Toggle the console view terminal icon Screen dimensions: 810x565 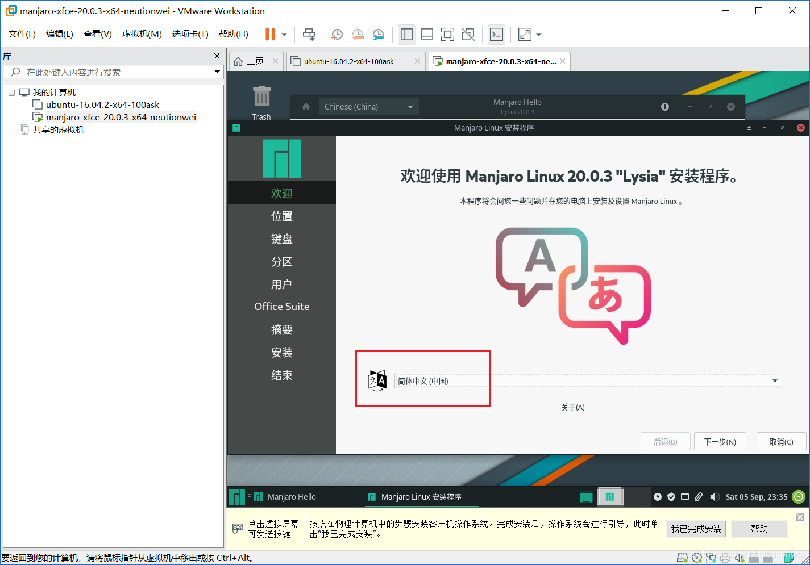[496, 35]
